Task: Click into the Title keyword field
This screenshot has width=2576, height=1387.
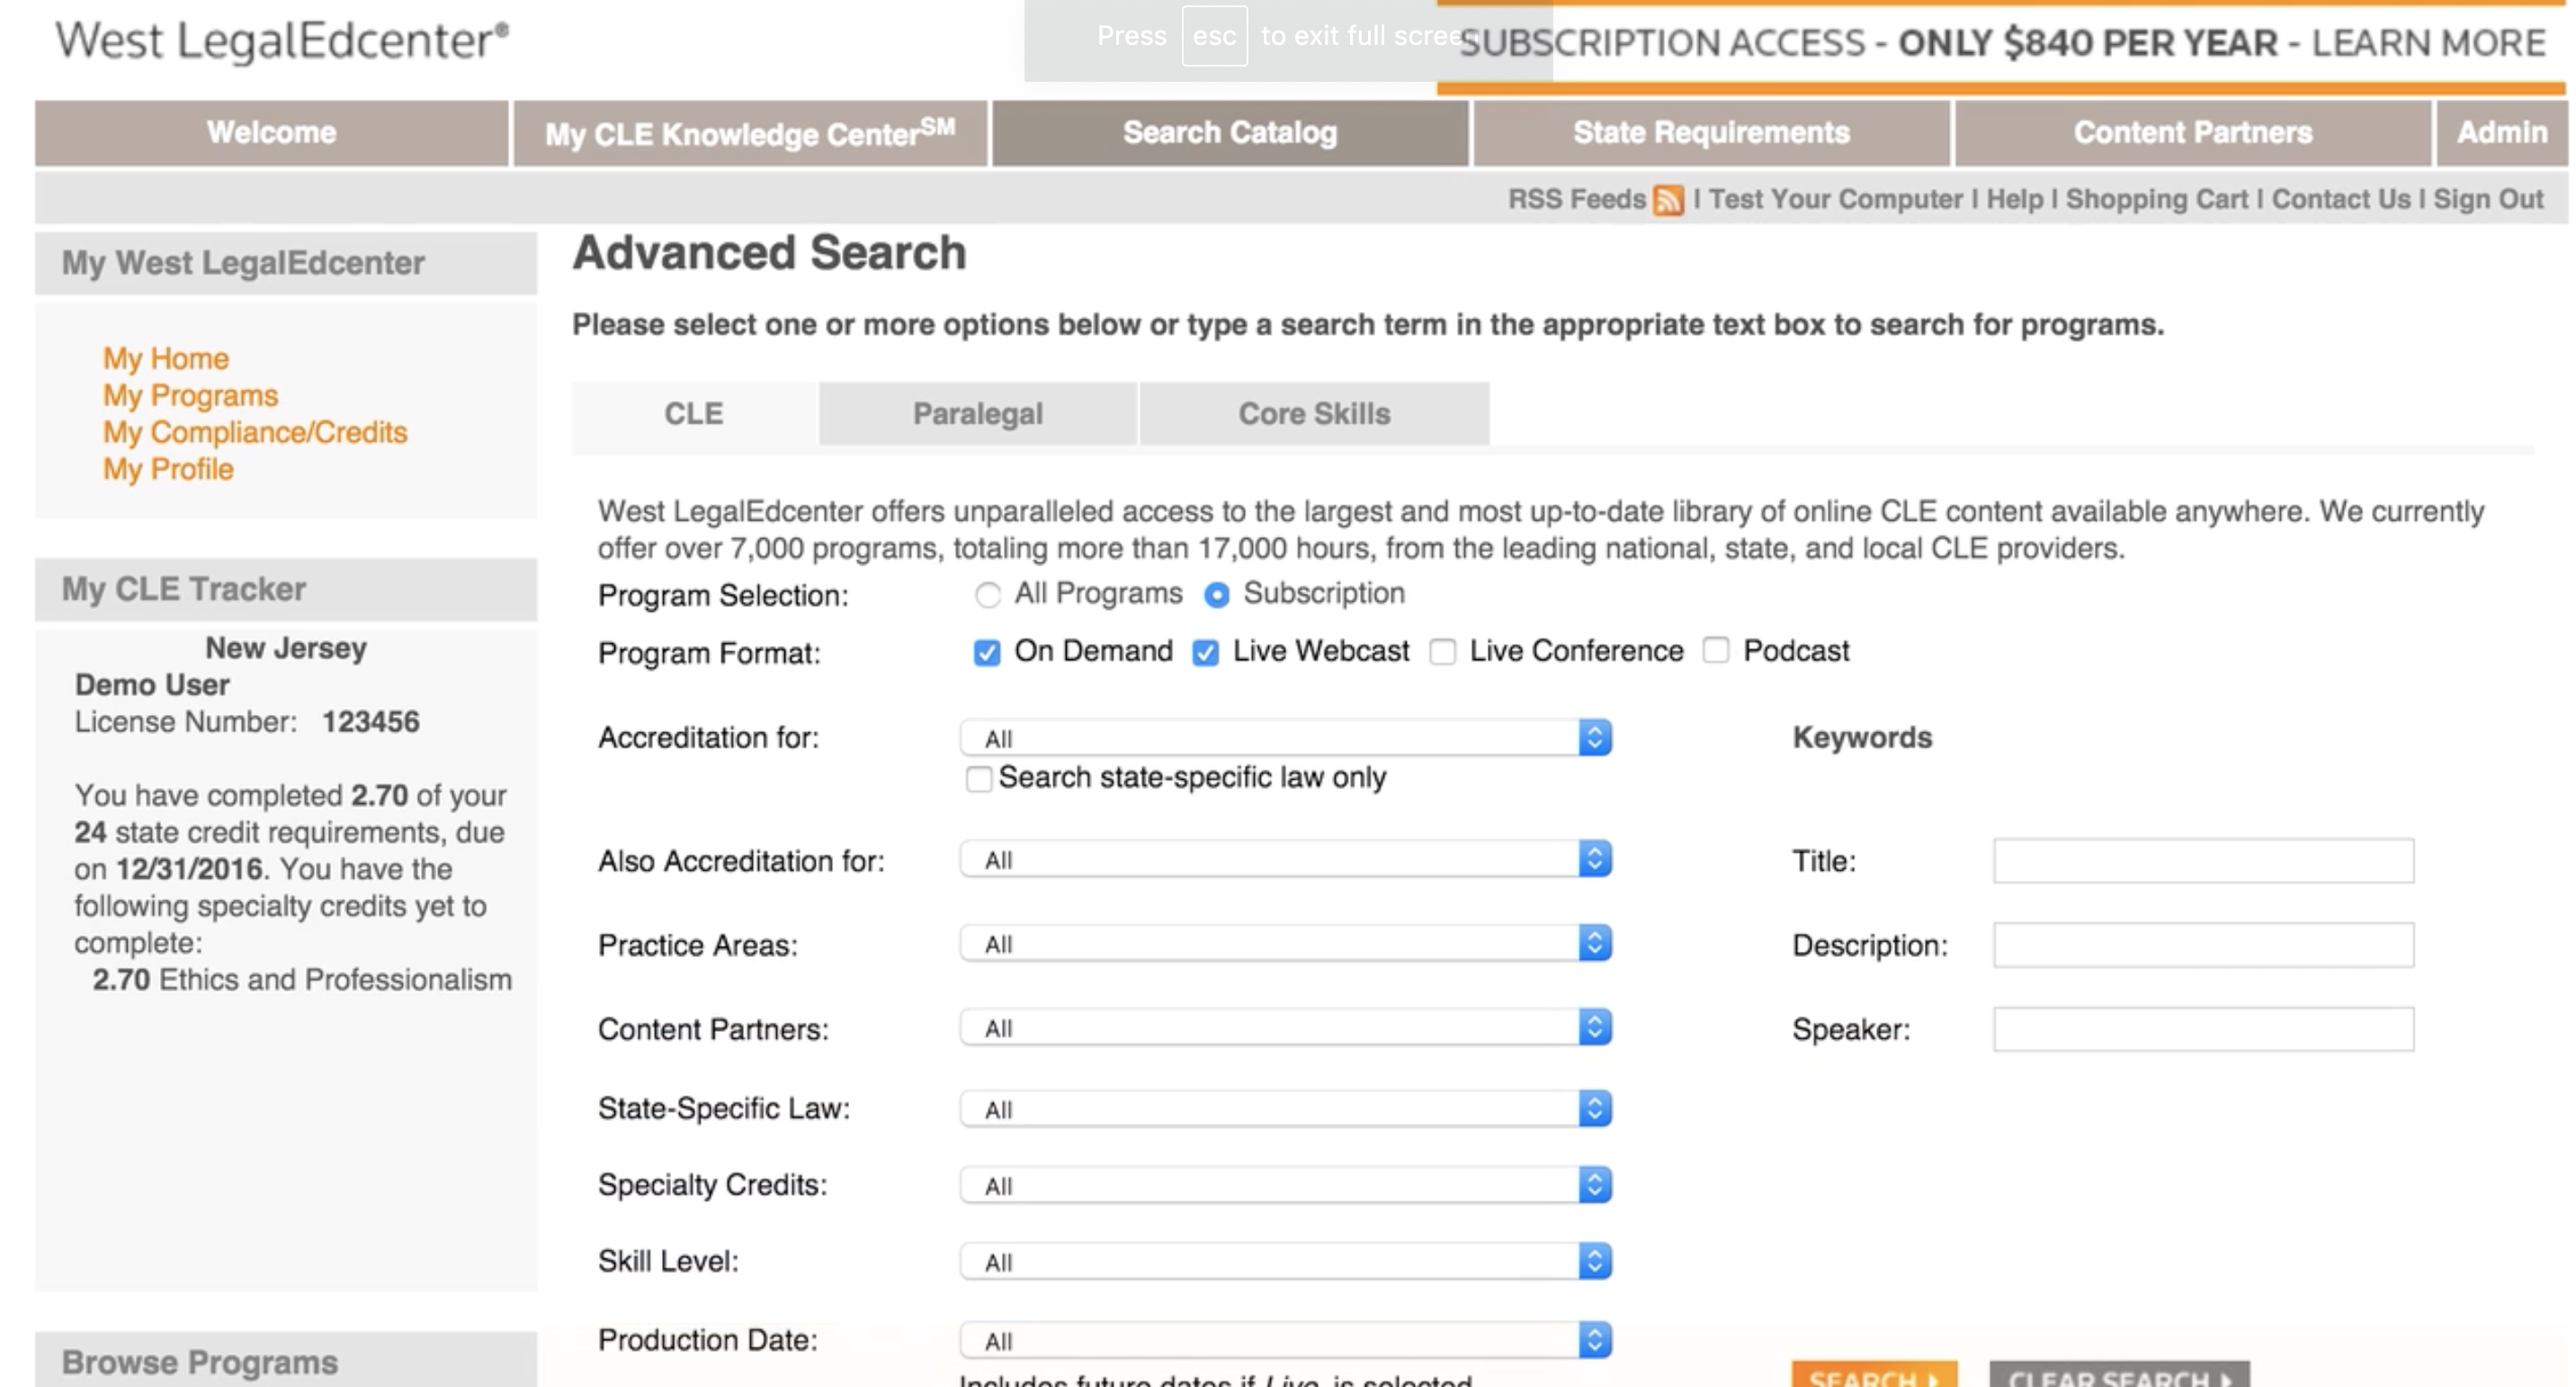Action: click(2202, 861)
